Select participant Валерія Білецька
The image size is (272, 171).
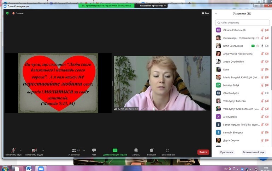pos(242,132)
